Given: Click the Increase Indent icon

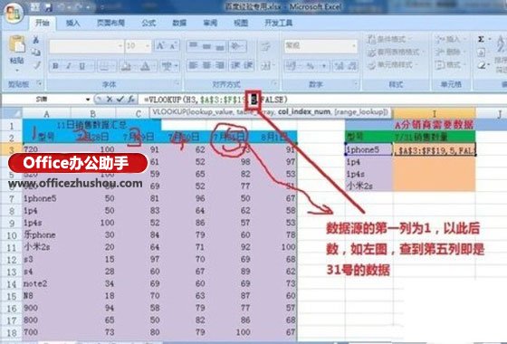Looking at the screenshot, I should pos(248,65).
